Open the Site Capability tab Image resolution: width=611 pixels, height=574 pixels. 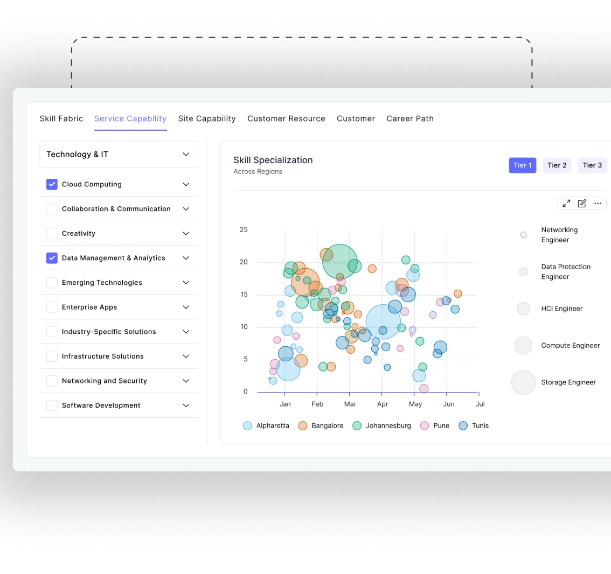click(207, 118)
